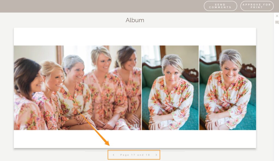
Task: Click the thin divider line above page navigation
Action: (135, 152)
